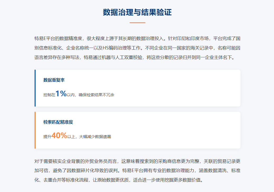This screenshot has height=192, width=274.
Task: Click the heading 数据治理与结果验证
Action: 137,12
